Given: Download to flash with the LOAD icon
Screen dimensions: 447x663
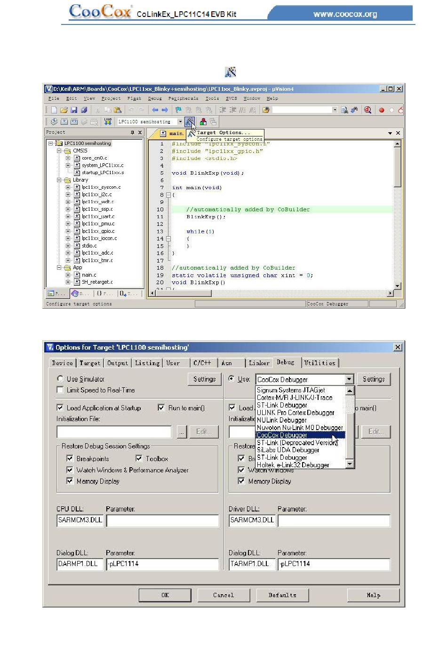Looking at the screenshot, I should [x=108, y=122].
